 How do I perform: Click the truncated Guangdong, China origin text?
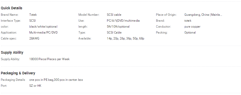(x=203, y=15)
